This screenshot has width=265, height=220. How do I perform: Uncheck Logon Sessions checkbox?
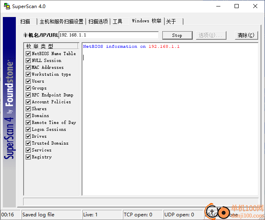tap(28, 129)
